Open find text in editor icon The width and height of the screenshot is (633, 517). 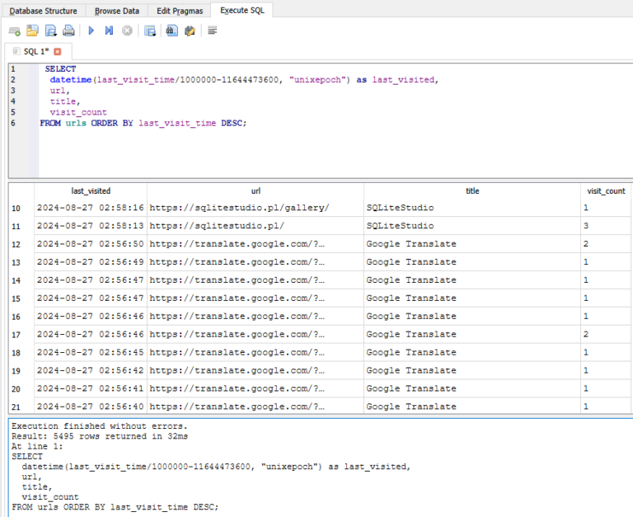coord(171,31)
